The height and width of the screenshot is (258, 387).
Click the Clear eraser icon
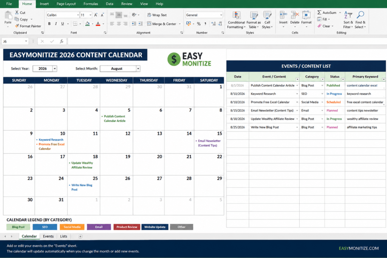[x=319, y=26]
